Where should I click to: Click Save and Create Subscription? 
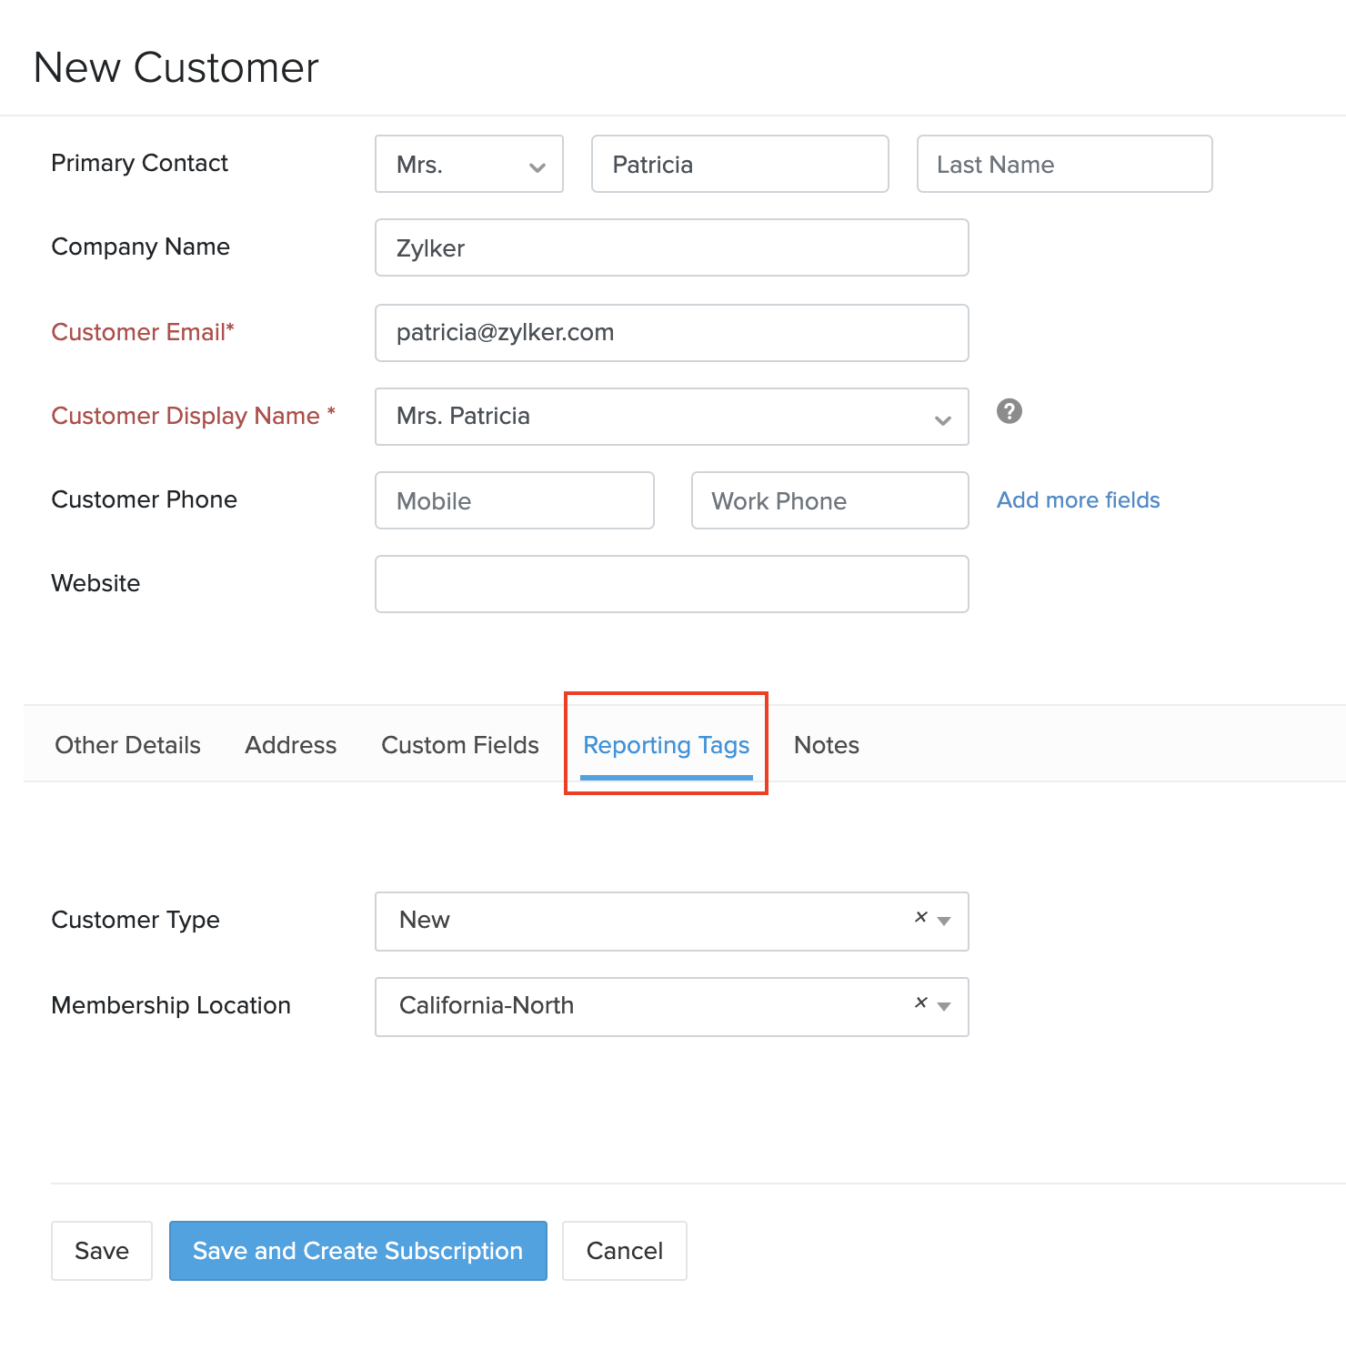[357, 1251]
